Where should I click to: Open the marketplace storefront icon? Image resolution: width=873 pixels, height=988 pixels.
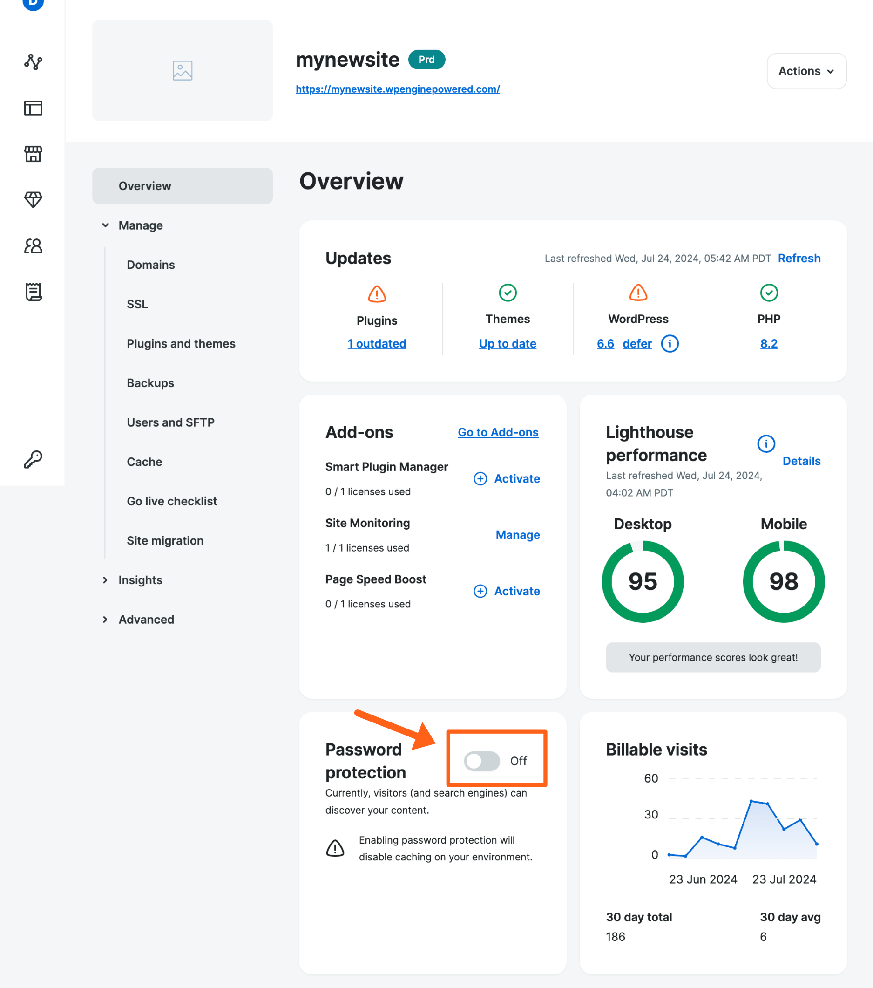(33, 154)
